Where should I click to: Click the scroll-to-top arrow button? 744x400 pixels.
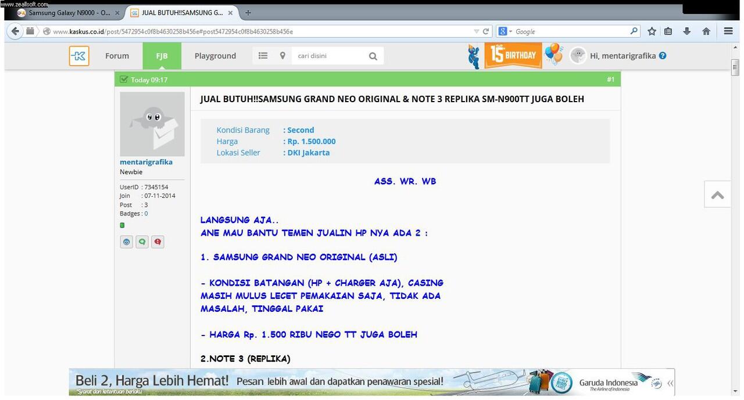[718, 194]
